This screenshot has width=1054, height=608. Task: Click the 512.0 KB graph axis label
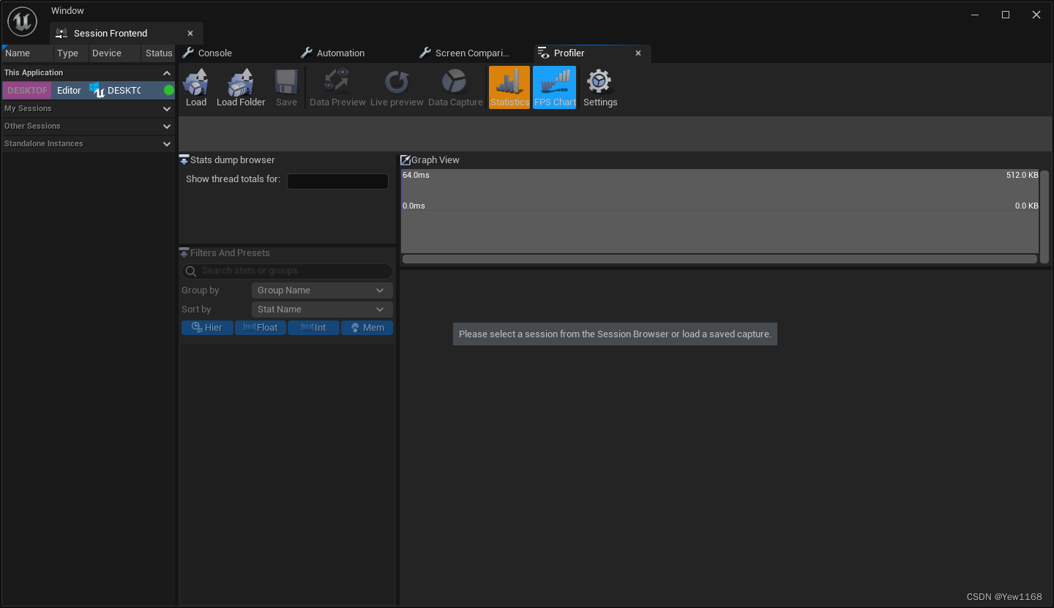coord(1022,175)
